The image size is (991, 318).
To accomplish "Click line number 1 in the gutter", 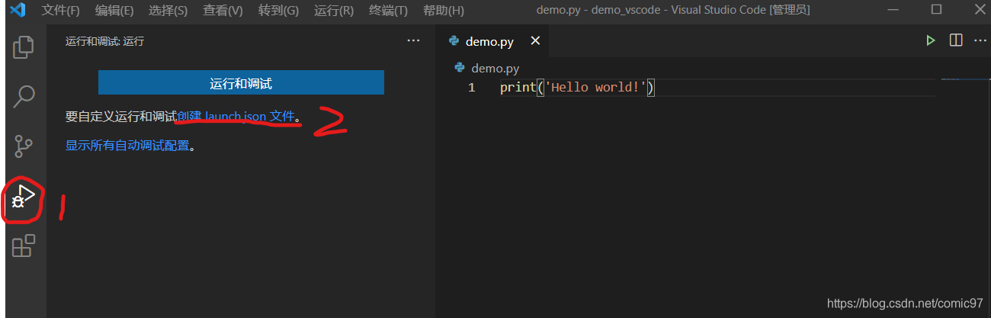I will [471, 88].
